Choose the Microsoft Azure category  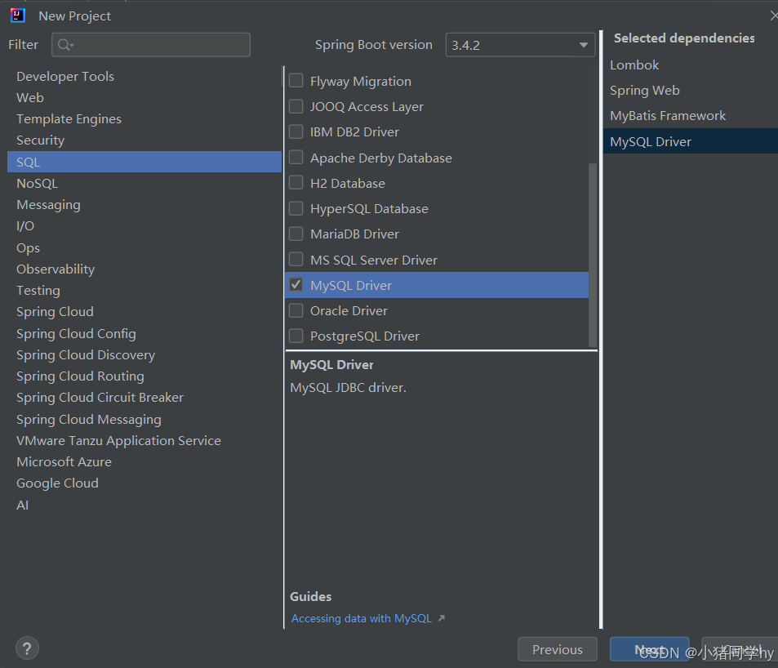tap(144, 462)
